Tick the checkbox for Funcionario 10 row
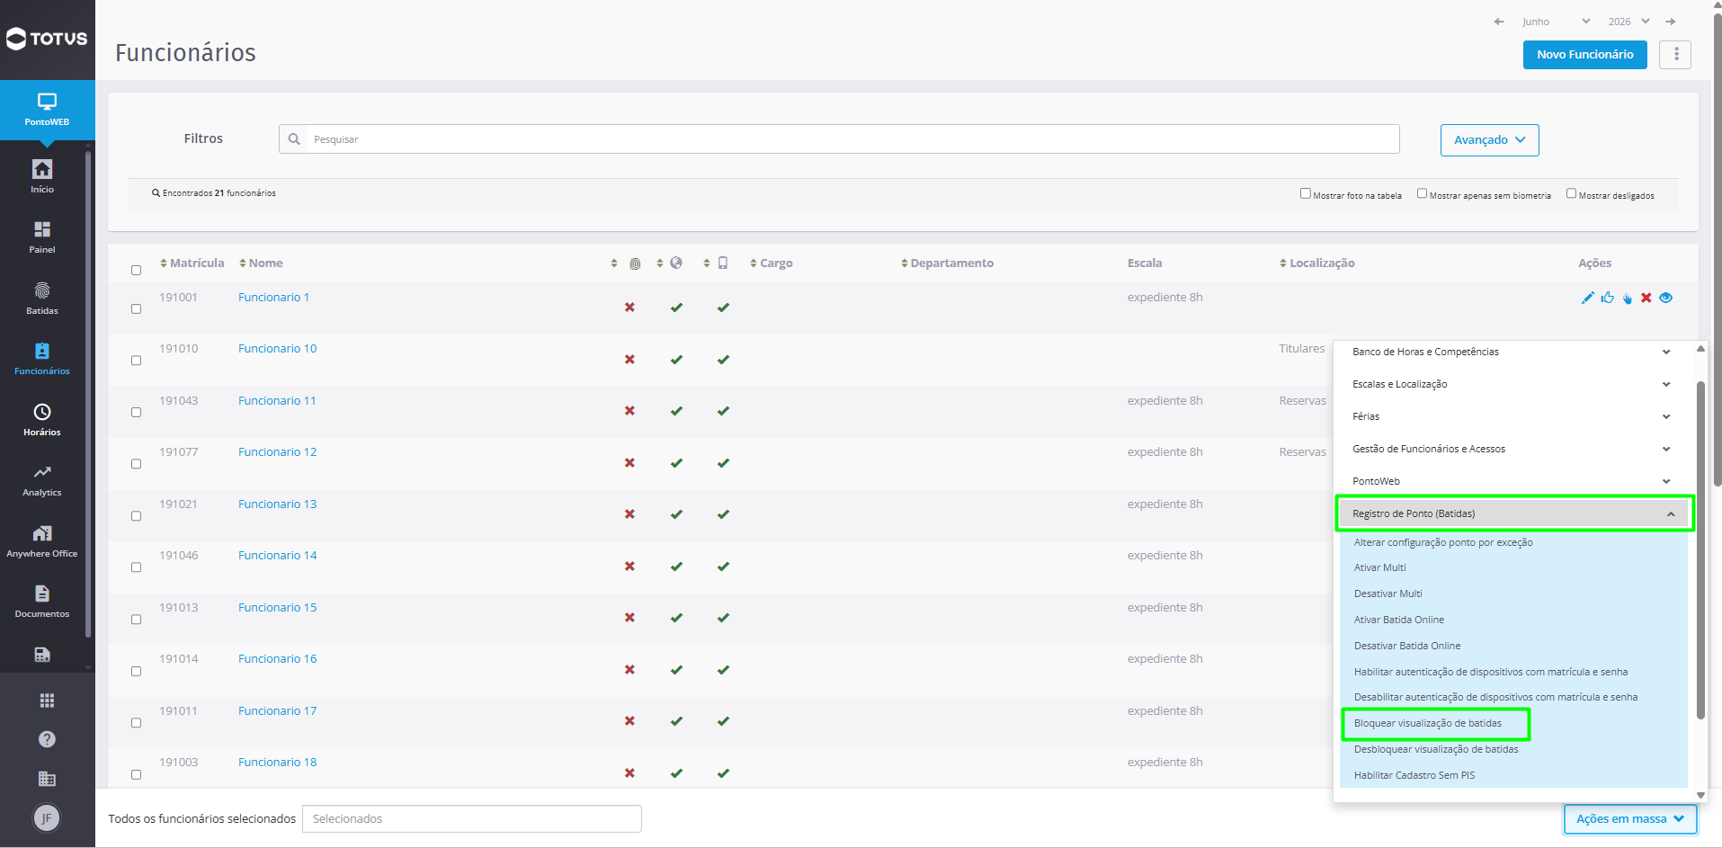 137,361
